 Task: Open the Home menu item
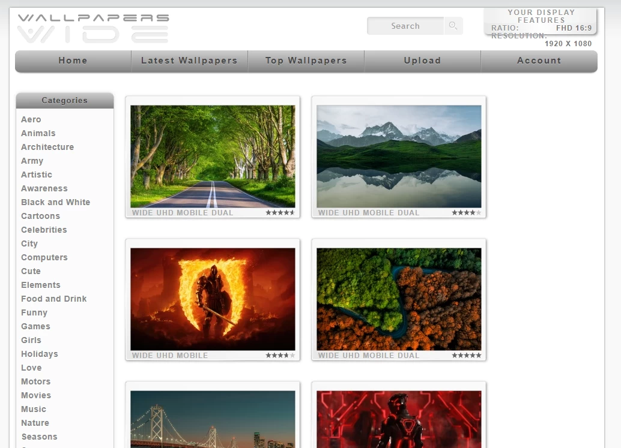[x=73, y=61]
